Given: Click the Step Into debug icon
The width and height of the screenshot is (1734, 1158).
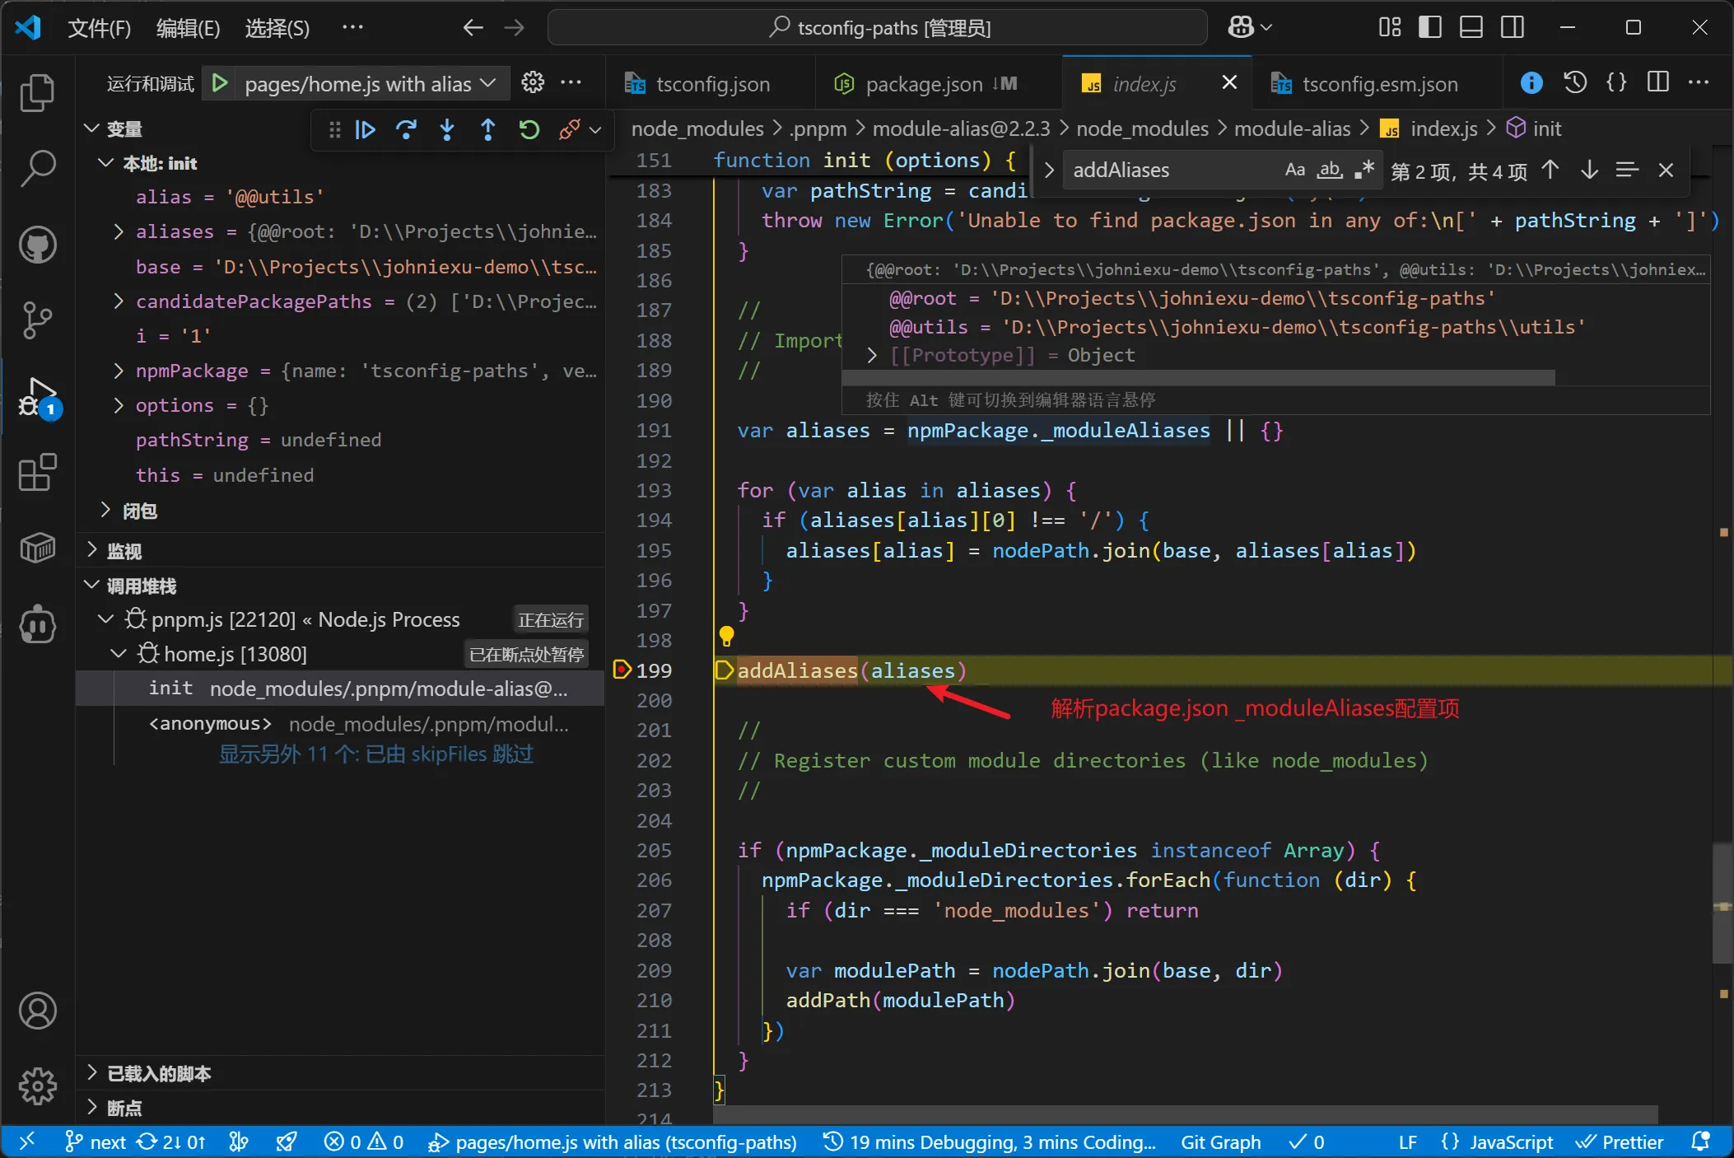Looking at the screenshot, I should click(447, 130).
